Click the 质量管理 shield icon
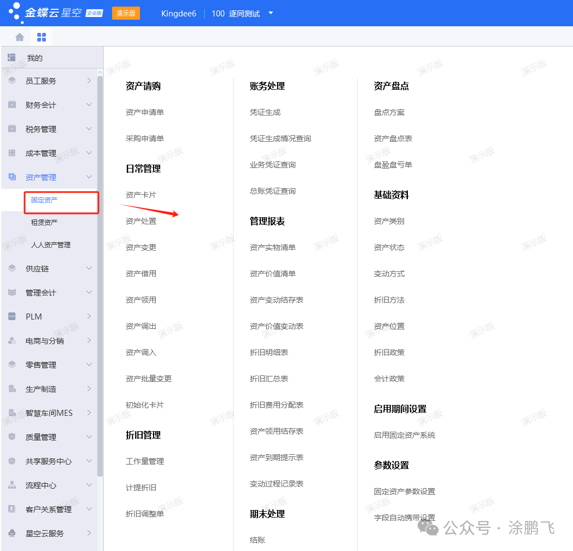The image size is (573, 551). 12,437
